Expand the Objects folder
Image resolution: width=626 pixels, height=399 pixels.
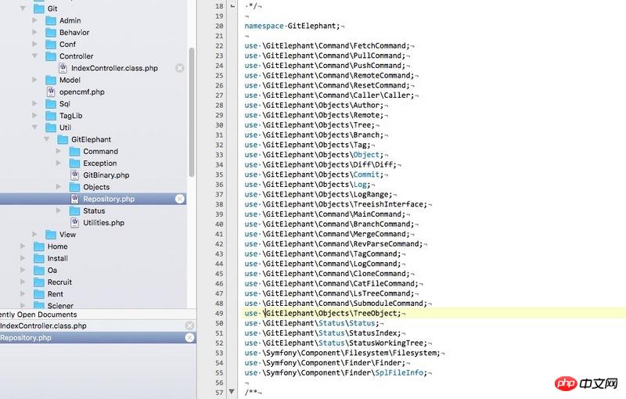tap(59, 187)
